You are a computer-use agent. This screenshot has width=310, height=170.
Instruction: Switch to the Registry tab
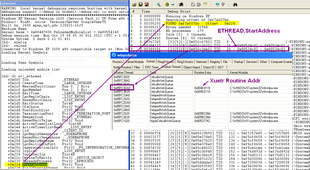(x=215, y=62)
